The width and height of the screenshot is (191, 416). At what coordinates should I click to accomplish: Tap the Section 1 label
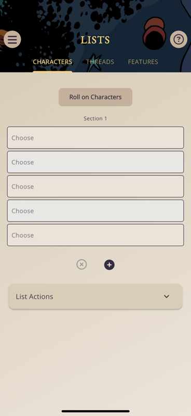(95, 119)
